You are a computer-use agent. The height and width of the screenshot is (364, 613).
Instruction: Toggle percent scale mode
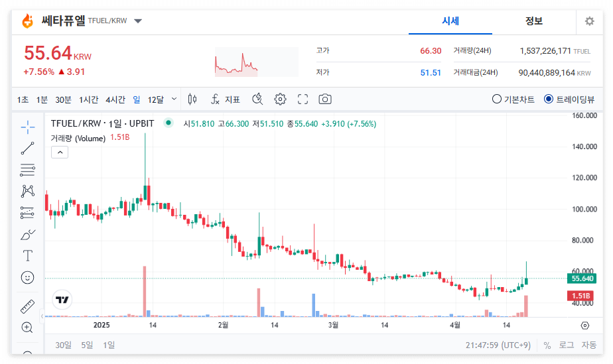click(547, 345)
